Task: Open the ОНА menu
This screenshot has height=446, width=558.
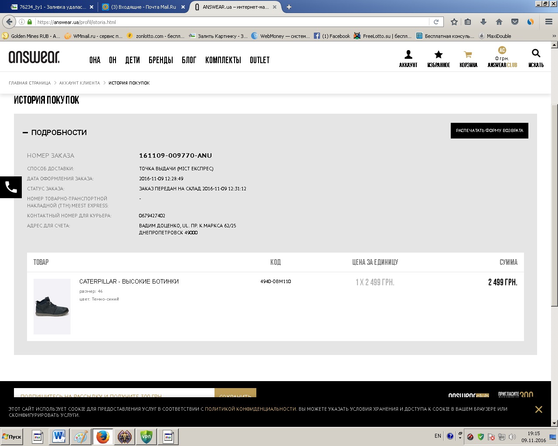Action: pos(95,60)
